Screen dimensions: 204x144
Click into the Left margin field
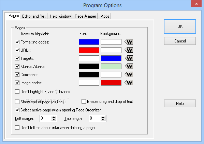pyautogui.click(x=45, y=119)
